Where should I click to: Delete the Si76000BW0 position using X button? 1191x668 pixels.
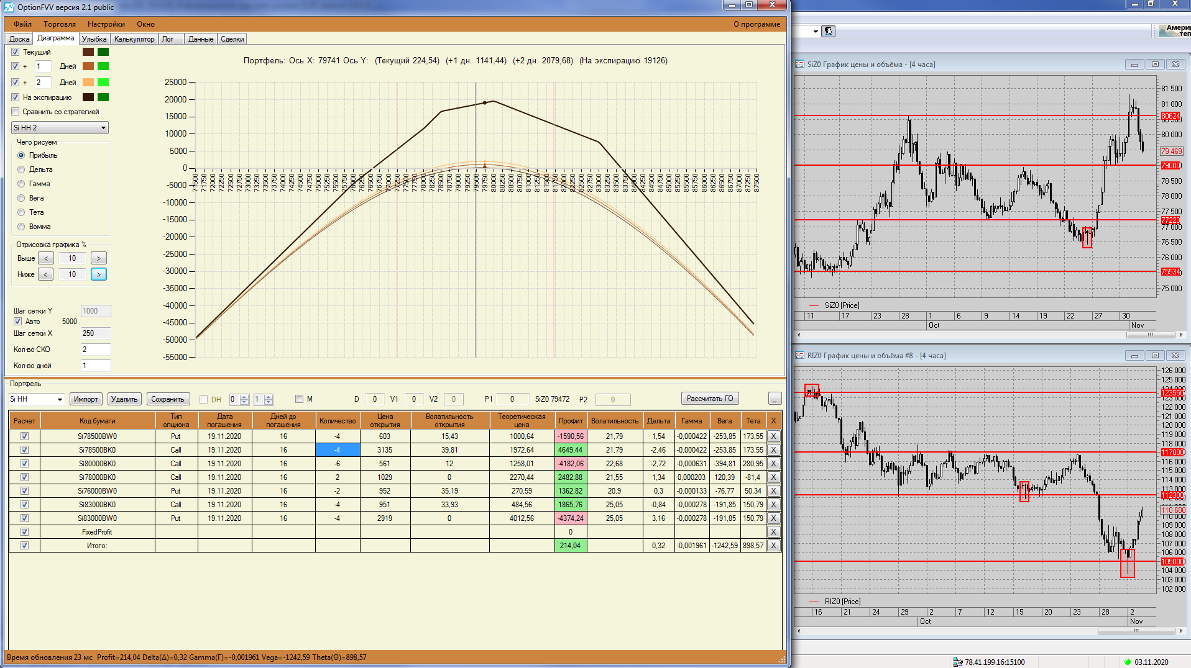[773, 491]
